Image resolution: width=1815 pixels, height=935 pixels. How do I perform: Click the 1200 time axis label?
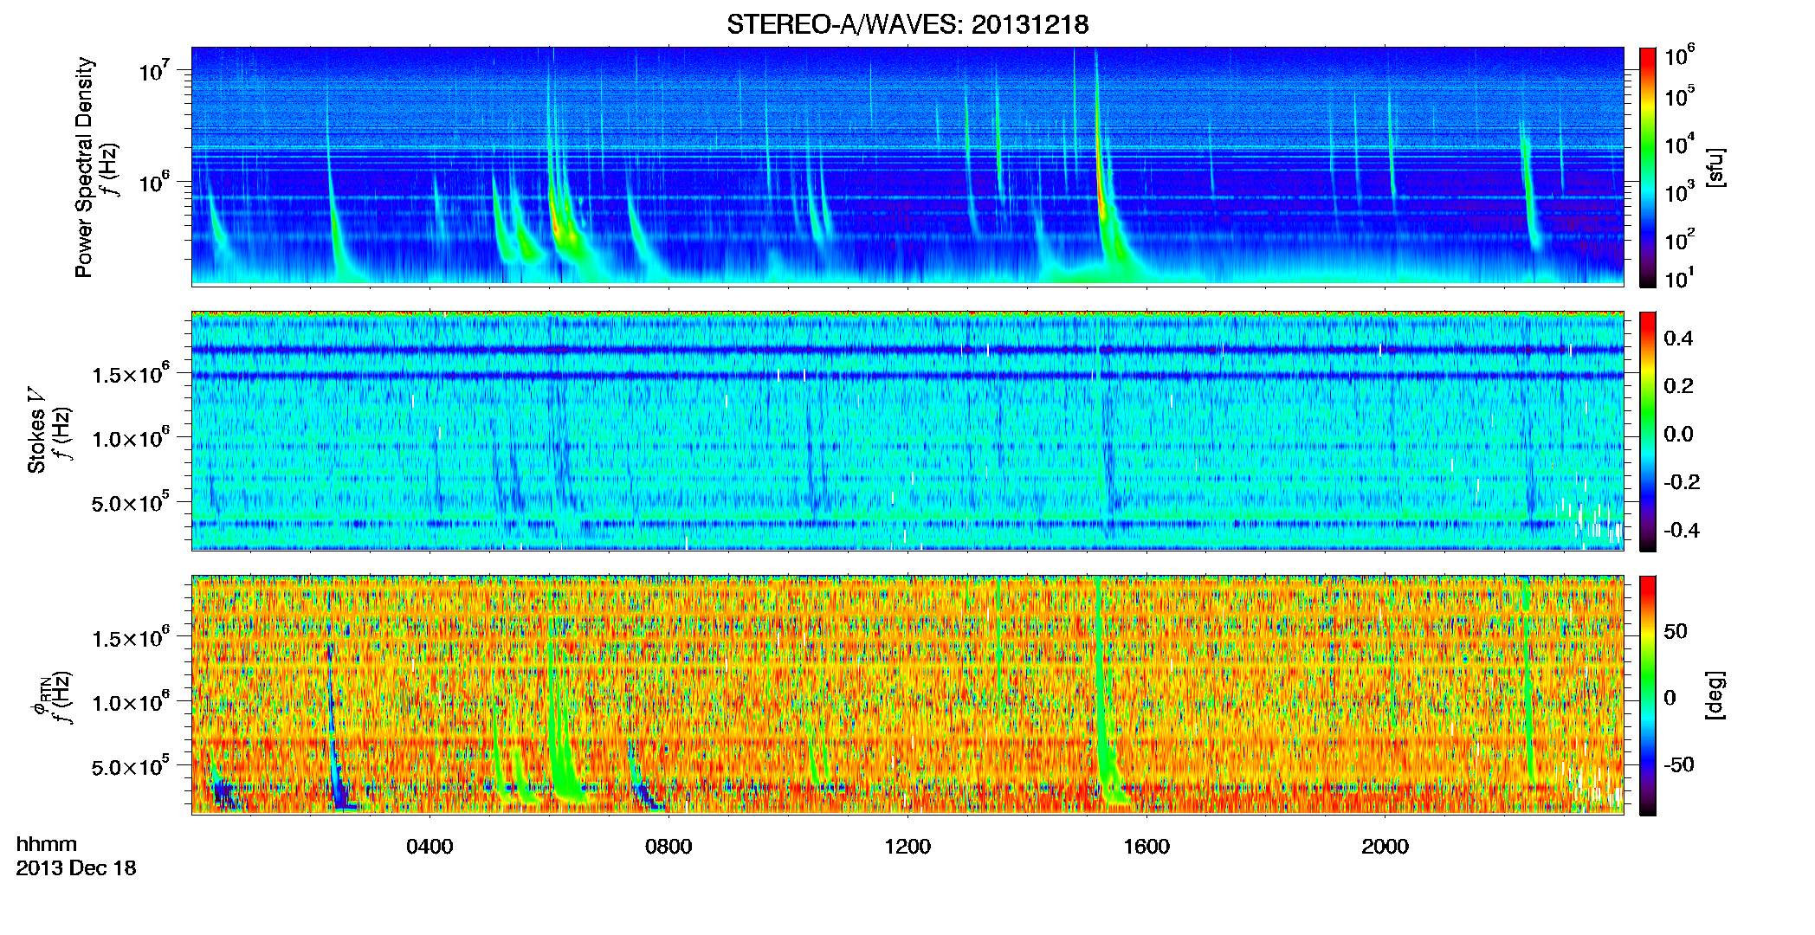(x=907, y=847)
